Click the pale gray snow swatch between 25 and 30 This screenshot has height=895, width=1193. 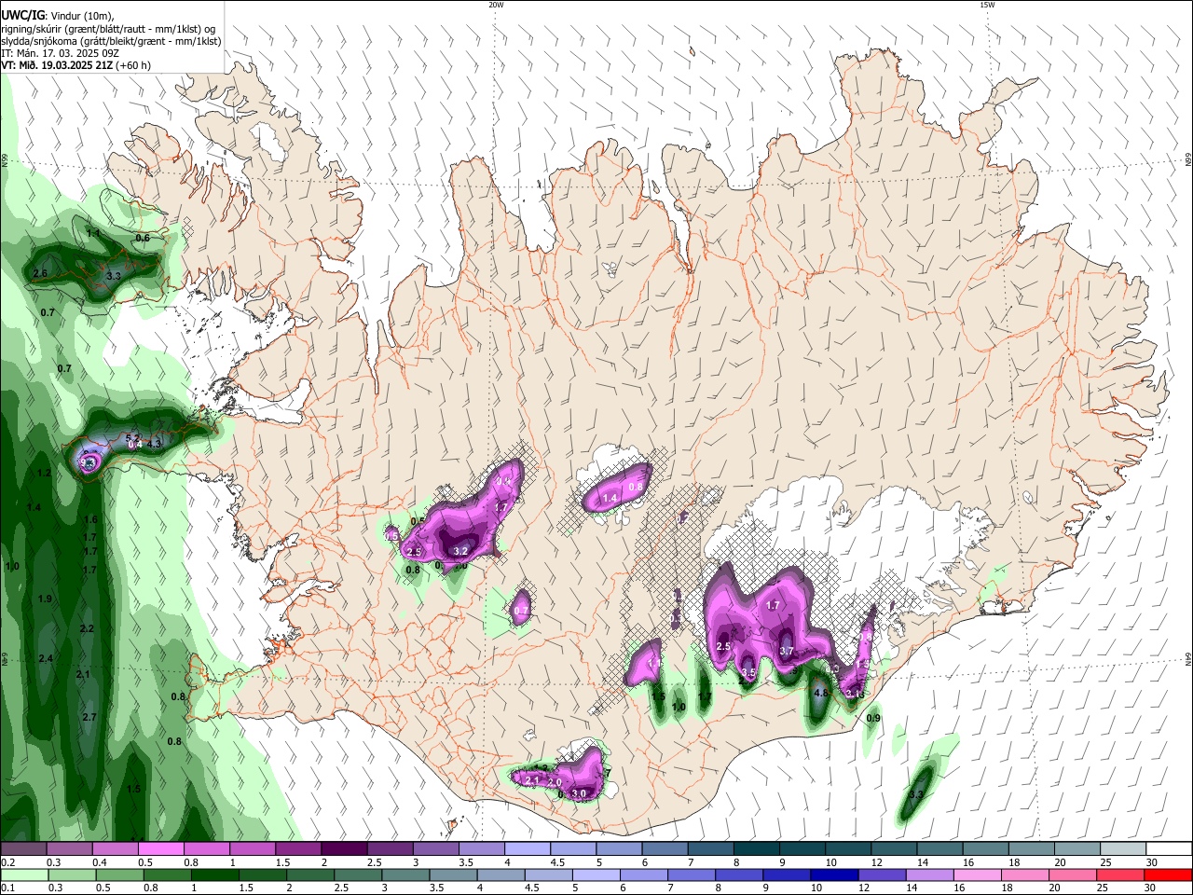(1124, 849)
